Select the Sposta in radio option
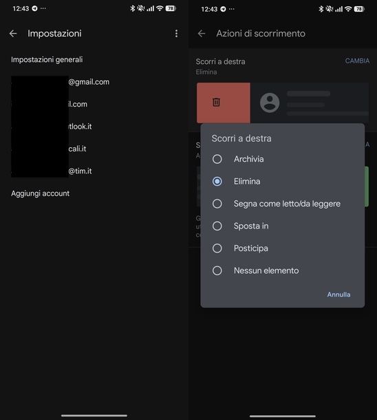This screenshot has width=377, height=420. (x=217, y=226)
